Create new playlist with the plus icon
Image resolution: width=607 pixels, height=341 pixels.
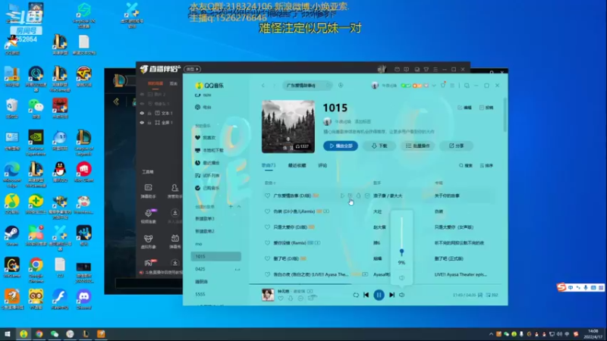tap(231, 207)
